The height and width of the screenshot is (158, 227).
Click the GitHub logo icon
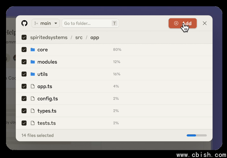pyautogui.click(x=24, y=23)
